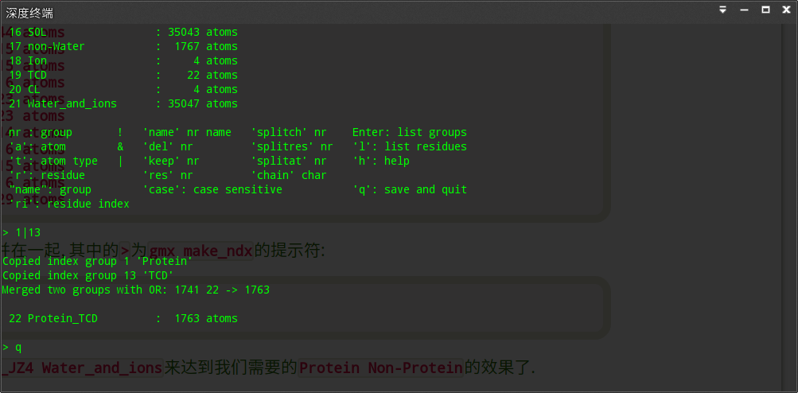Click the "'ri': residue index" help text

click(x=69, y=204)
